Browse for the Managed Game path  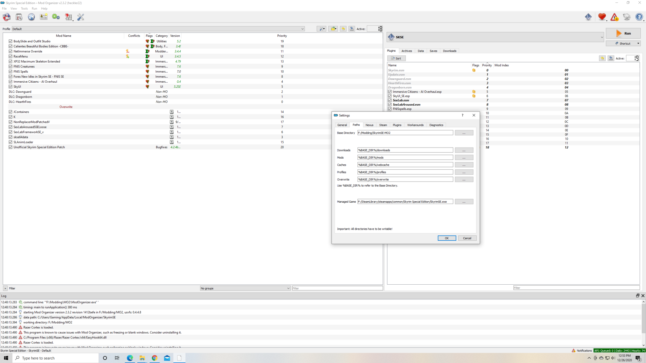(464, 202)
